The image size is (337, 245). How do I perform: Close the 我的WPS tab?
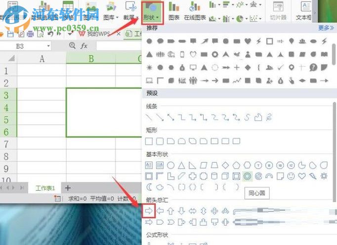[119, 34]
